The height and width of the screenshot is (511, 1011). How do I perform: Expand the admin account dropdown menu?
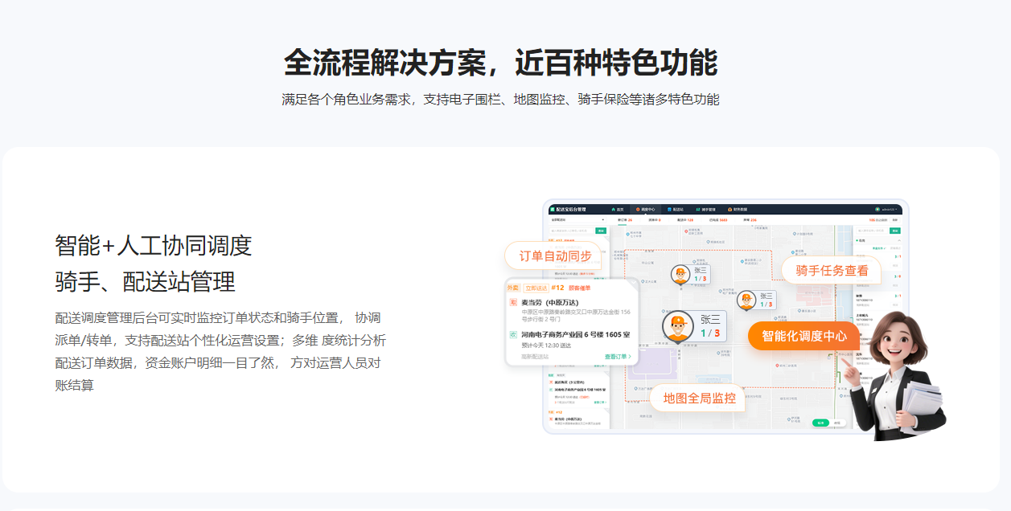point(889,209)
